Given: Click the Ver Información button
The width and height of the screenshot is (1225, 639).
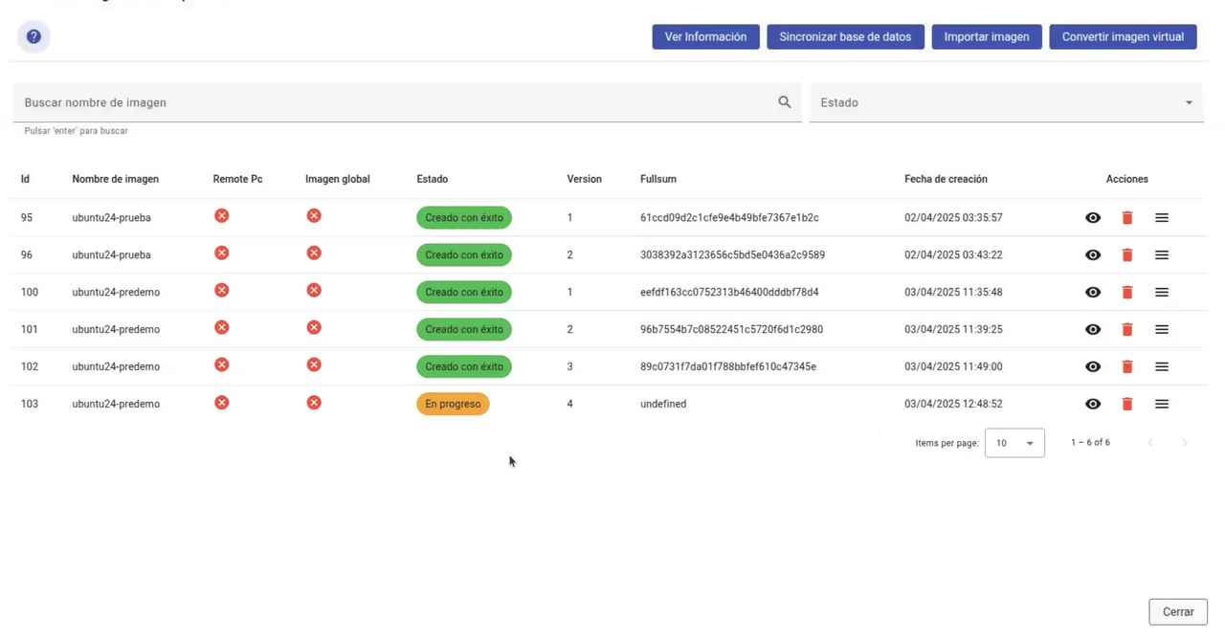Looking at the screenshot, I should pyautogui.click(x=705, y=37).
